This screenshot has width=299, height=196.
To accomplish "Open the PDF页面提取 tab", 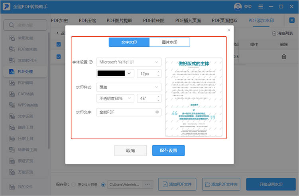I will point(224,20).
